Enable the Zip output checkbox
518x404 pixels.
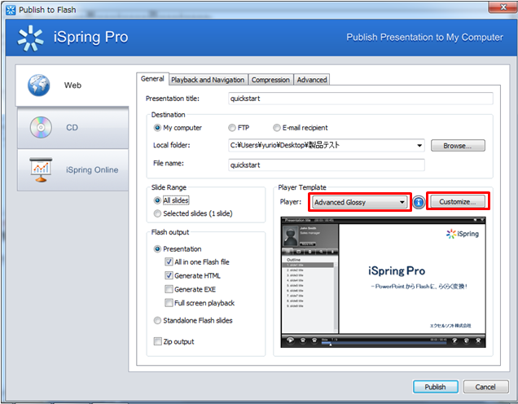click(x=157, y=341)
